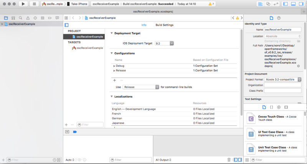Stop the running build
Screen dimensions: 307x164
point(34,4)
